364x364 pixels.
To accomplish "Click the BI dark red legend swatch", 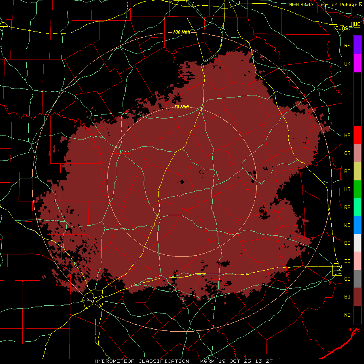I will [357, 297].
